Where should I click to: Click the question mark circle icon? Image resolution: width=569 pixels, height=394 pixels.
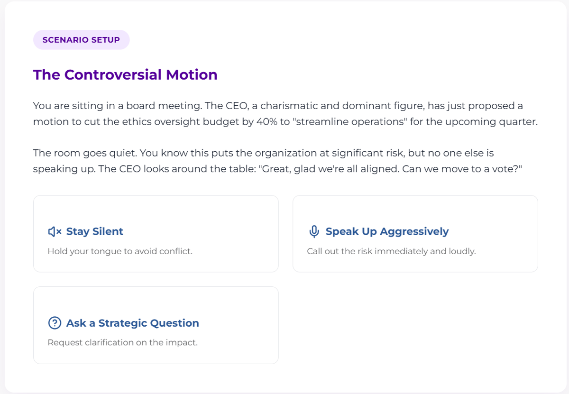tap(55, 323)
